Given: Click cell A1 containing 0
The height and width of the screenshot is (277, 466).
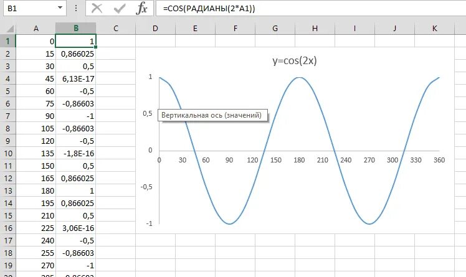Looking at the screenshot, I should pos(36,41).
